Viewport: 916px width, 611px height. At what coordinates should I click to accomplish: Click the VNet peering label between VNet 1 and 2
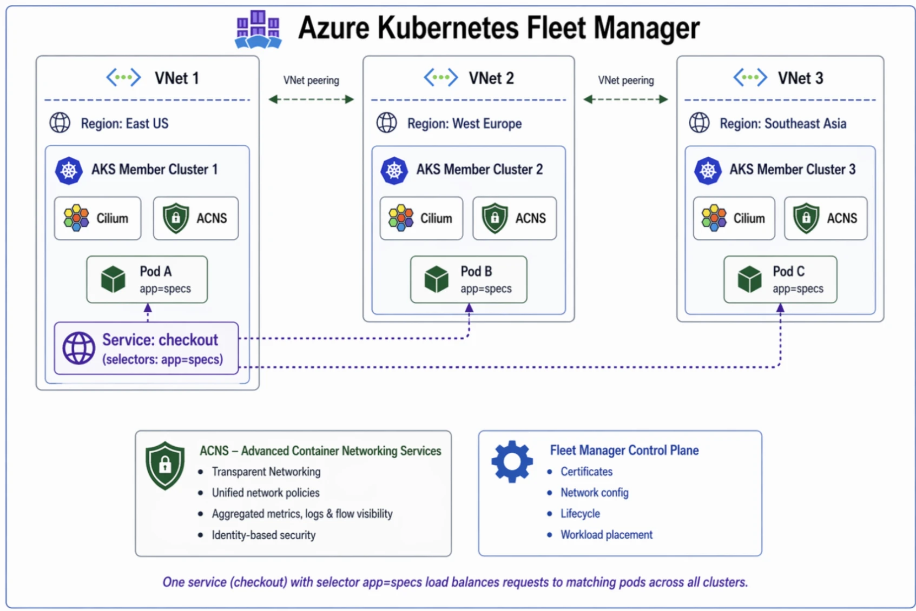pyautogui.click(x=311, y=80)
